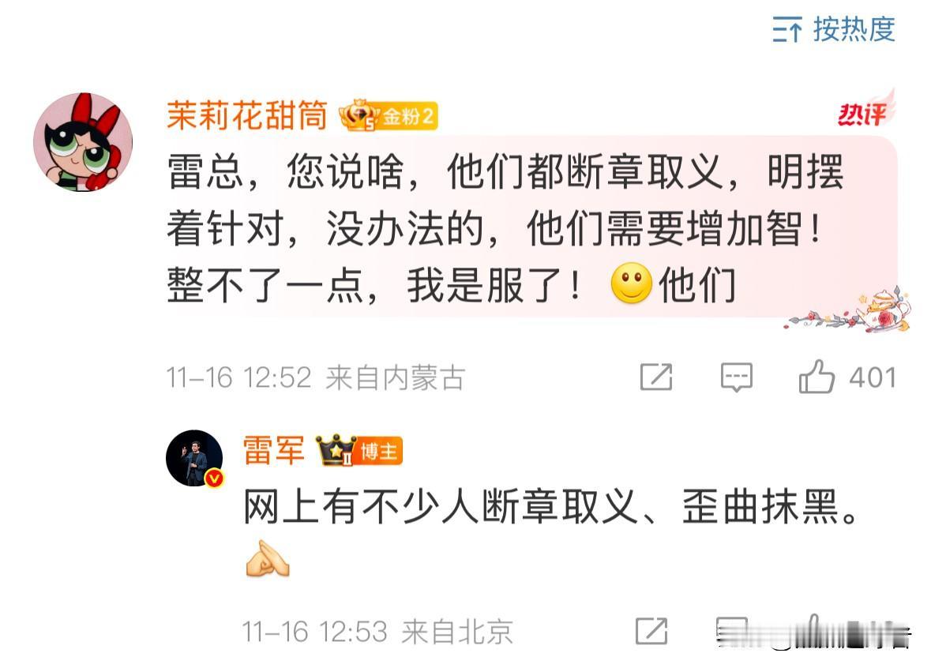Repost 雷军's reply via share icon
This screenshot has height=668, width=931.
(x=651, y=631)
